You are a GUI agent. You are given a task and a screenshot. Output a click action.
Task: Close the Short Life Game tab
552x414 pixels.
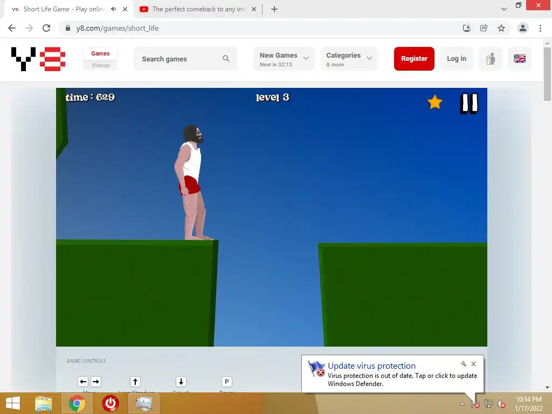click(x=125, y=9)
